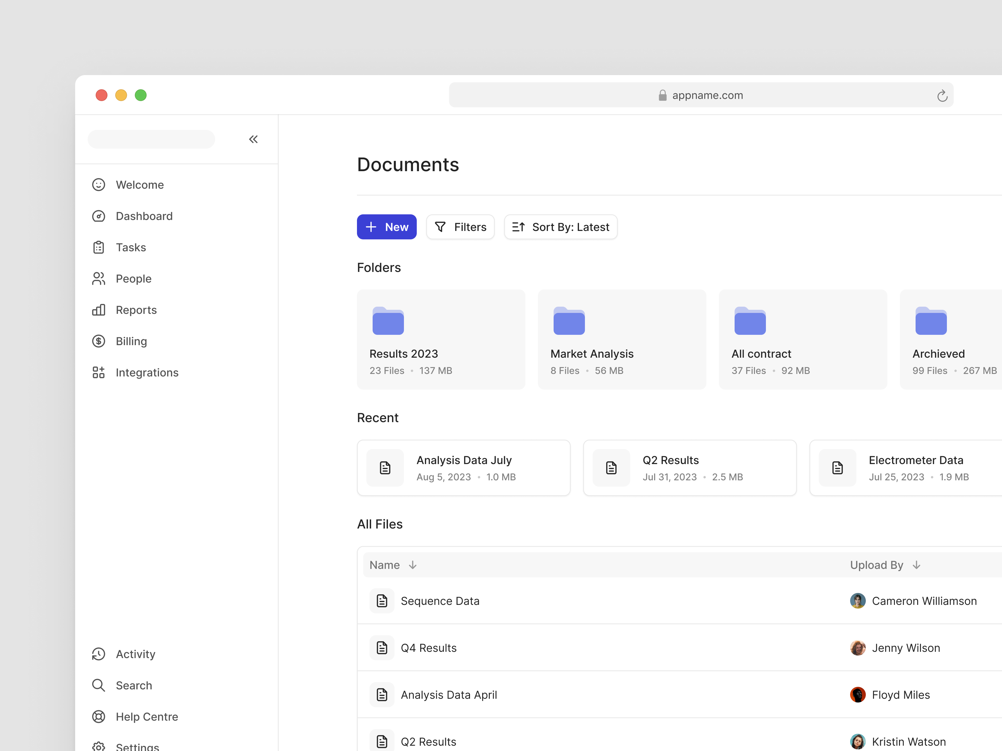1002x751 pixels.
Task: Open the All contract folder name
Action: tap(761, 354)
